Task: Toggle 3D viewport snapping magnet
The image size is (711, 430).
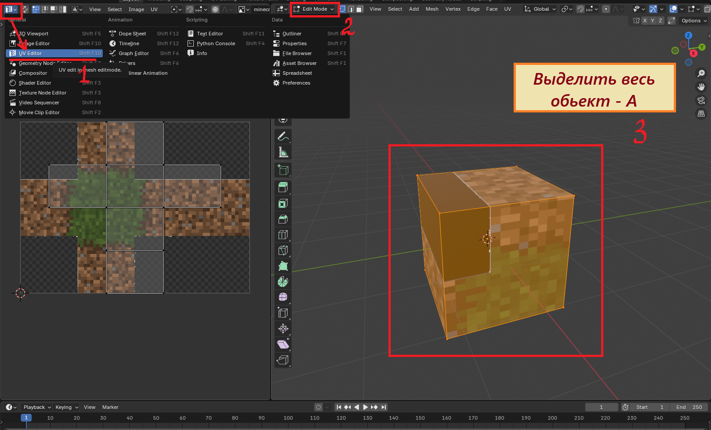Action: (580, 9)
